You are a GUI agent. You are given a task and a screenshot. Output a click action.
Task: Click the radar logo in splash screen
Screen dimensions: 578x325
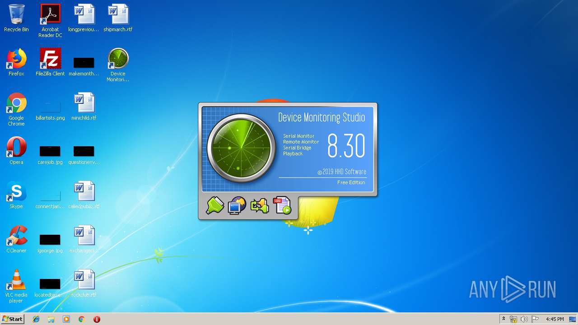(x=242, y=148)
